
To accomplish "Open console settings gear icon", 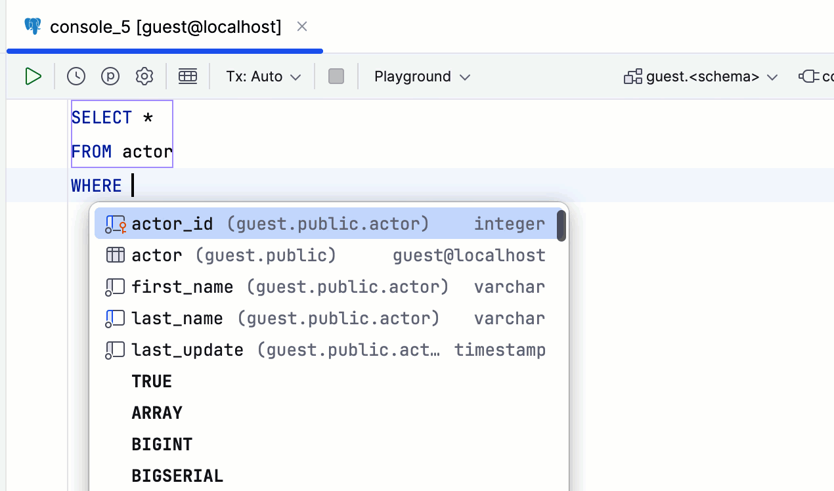I will click(x=144, y=77).
